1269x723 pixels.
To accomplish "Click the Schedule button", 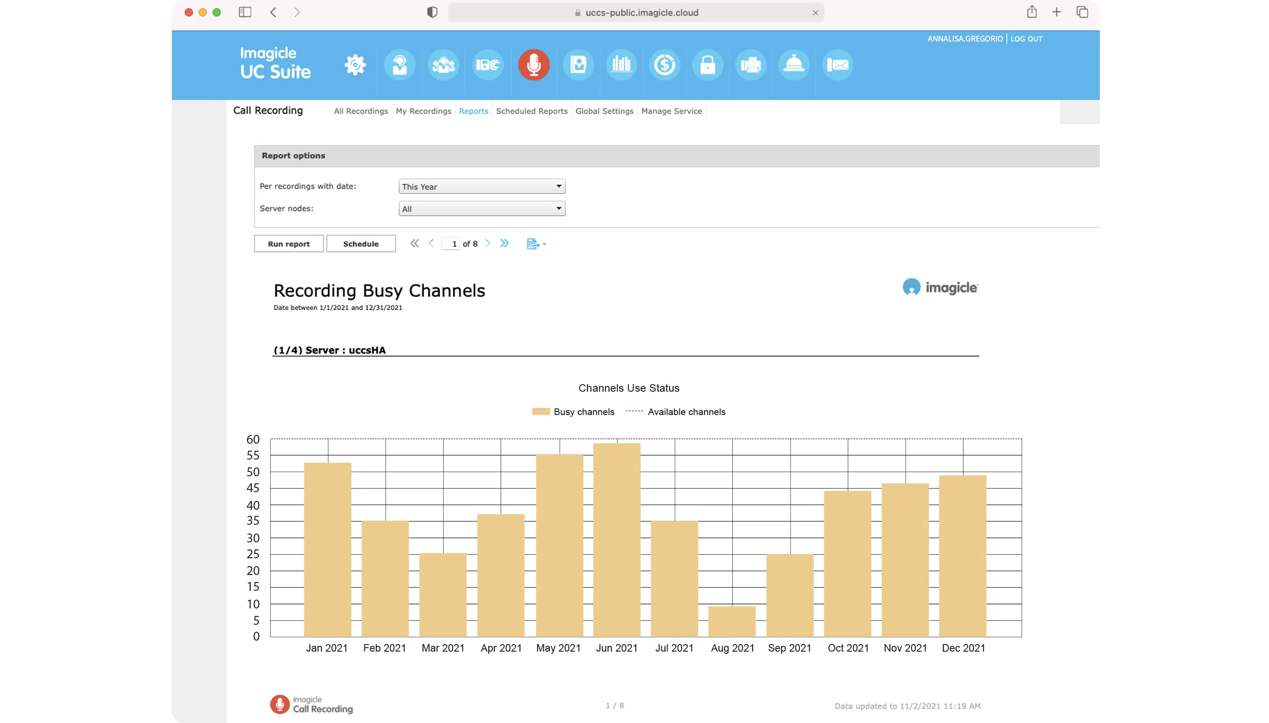I will (x=360, y=244).
